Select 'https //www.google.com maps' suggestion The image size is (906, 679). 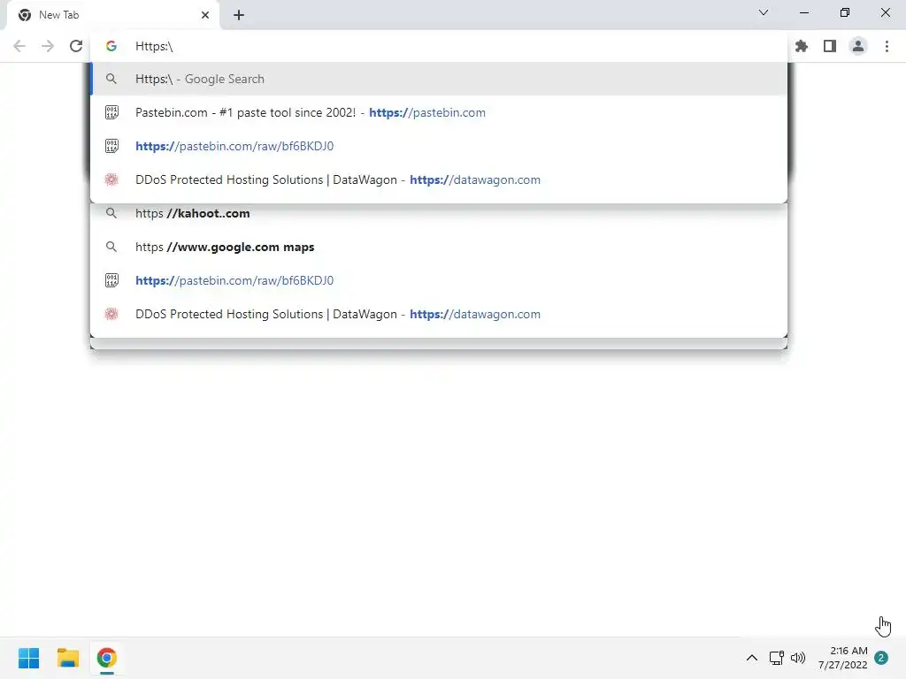[439, 248]
